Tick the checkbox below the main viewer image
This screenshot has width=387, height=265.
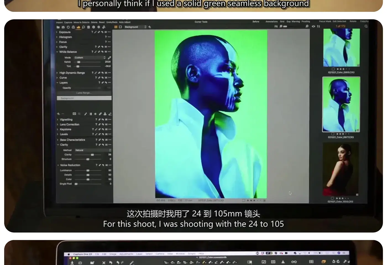pyautogui.click(x=244, y=200)
